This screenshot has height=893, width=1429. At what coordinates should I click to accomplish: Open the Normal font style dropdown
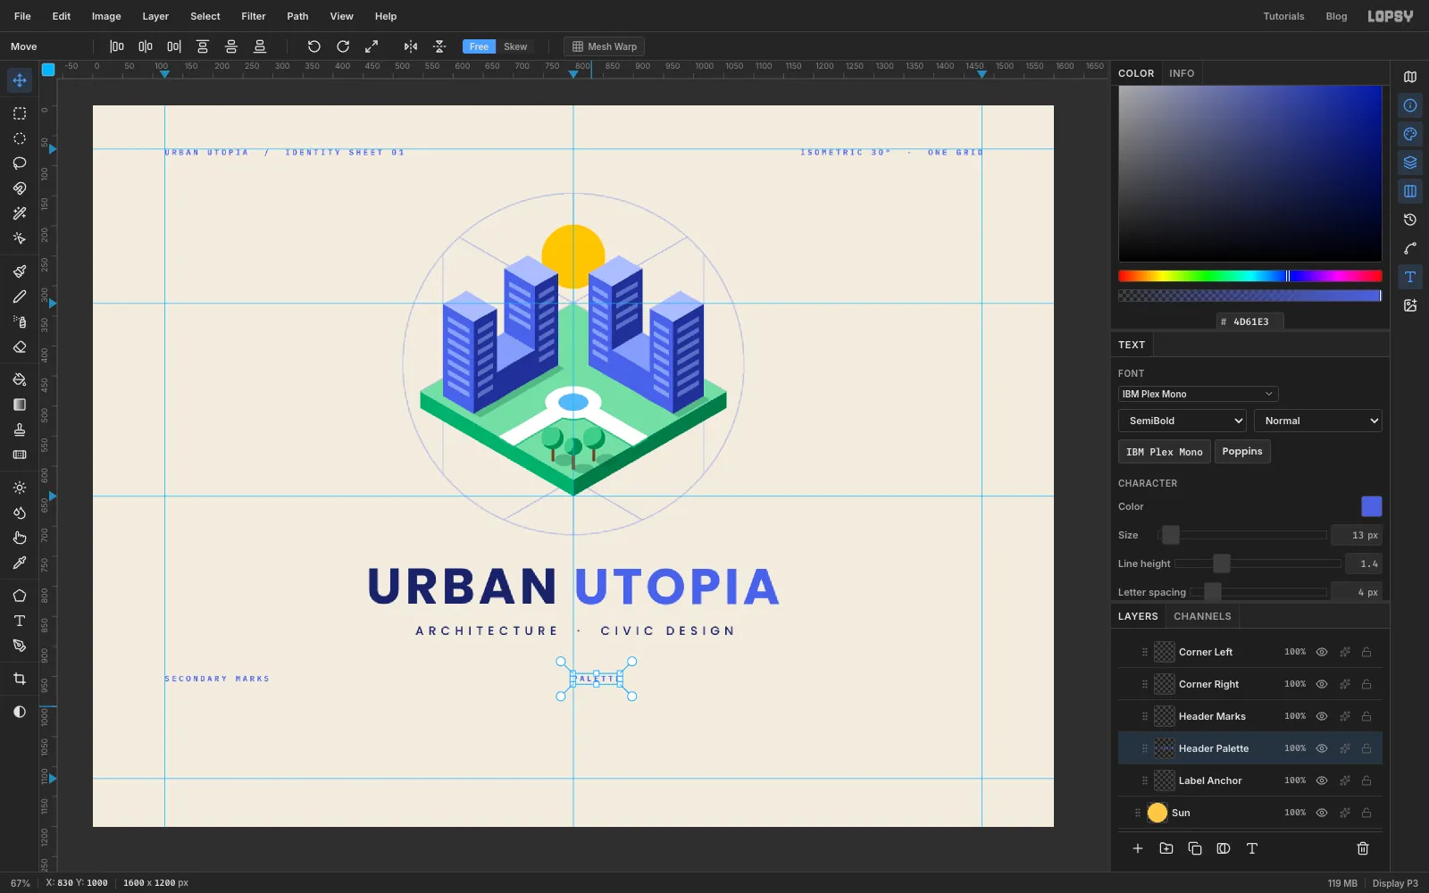(x=1318, y=421)
